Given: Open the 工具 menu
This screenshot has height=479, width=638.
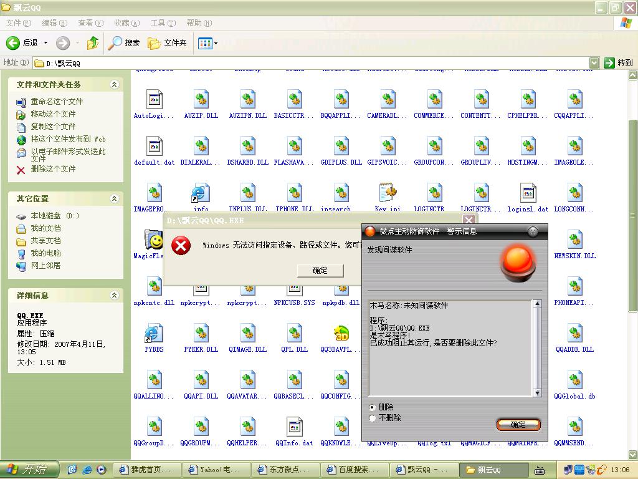Looking at the screenshot, I should 163,23.
